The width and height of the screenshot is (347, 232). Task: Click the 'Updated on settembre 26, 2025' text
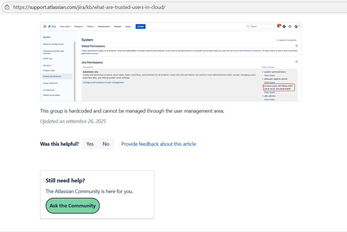click(x=73, y=121)
